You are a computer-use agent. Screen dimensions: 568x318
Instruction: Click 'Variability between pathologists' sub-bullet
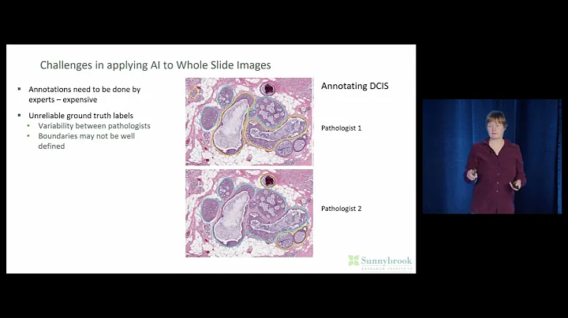(x=94, y=126)
